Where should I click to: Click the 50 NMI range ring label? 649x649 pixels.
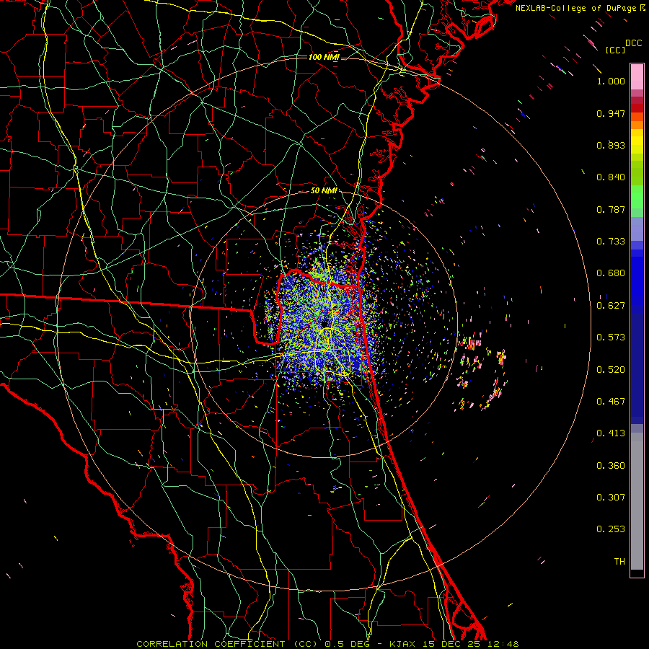[324, 191]
